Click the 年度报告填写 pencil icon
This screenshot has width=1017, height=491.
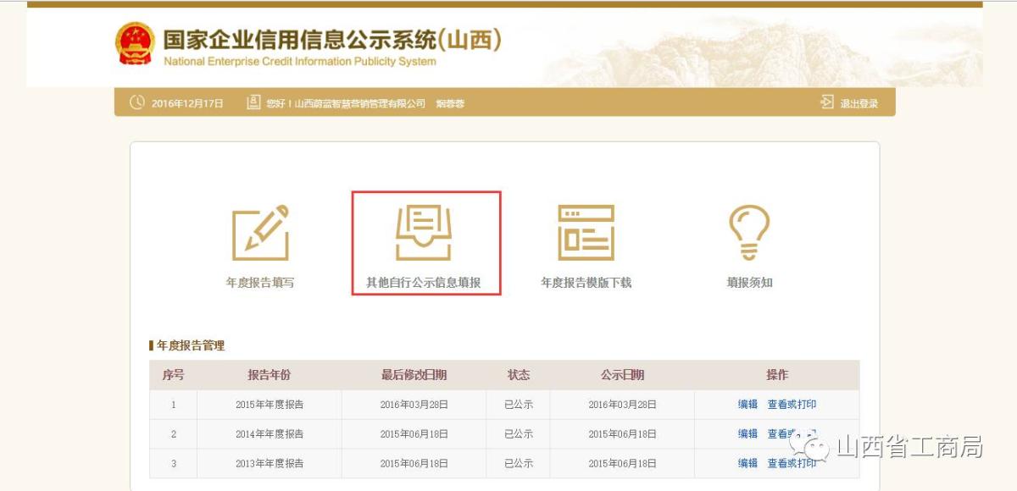click(x=260, y=233)
